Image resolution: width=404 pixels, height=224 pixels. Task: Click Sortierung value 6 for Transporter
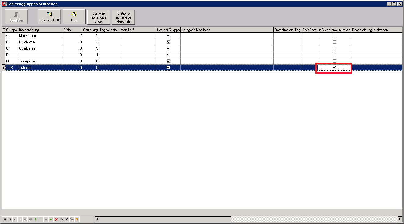point(90,61)
